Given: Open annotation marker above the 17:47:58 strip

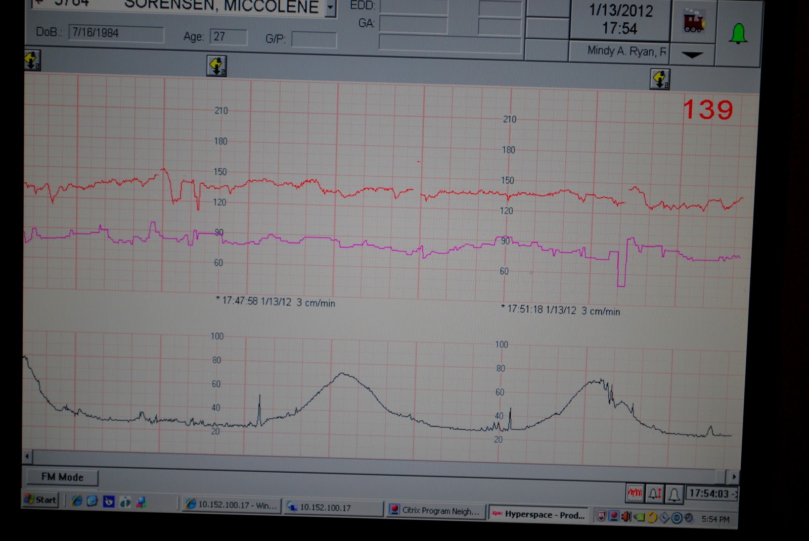Looking at the screenshot, I should (x=216, y=66).
